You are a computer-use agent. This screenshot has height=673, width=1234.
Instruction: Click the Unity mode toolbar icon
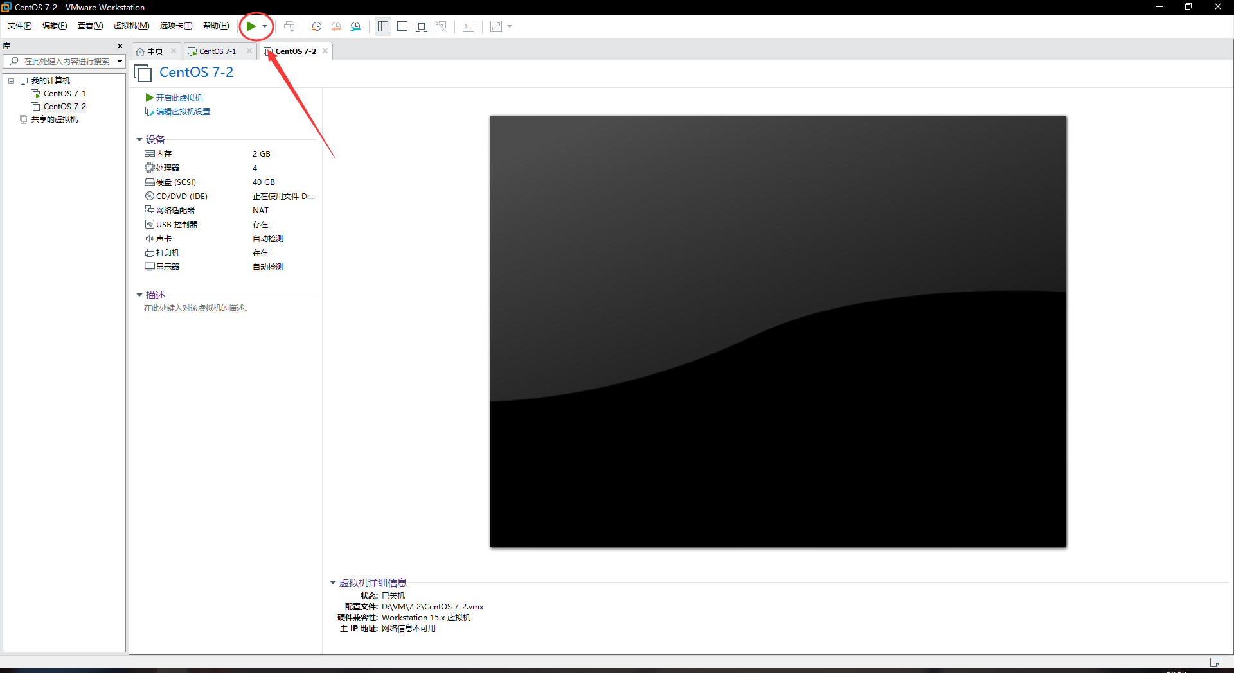tap(441, 26)
